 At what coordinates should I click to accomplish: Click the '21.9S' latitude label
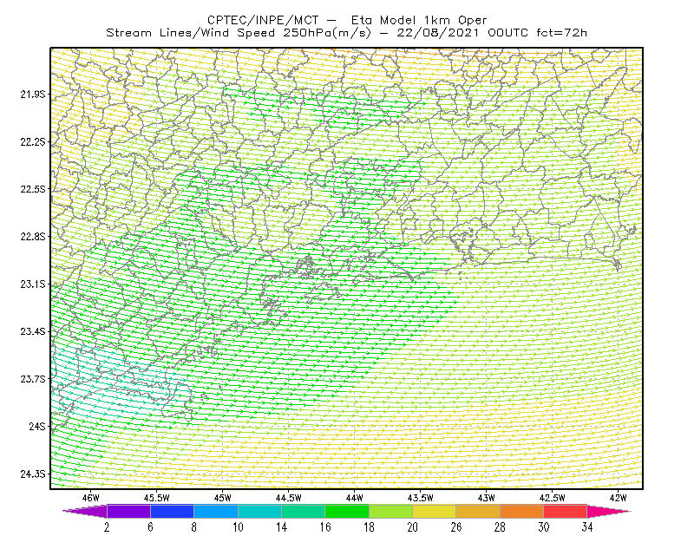click(x=33, y=95)
